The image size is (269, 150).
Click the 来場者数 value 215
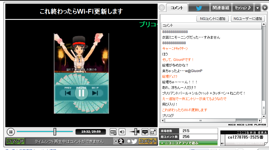[x=186, y=131]
